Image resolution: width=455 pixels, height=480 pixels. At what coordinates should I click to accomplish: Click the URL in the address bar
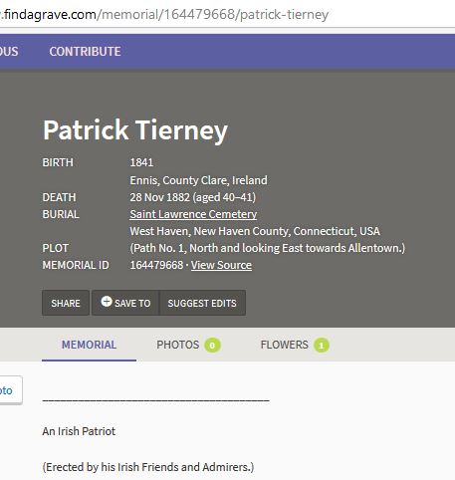[164, 15]
